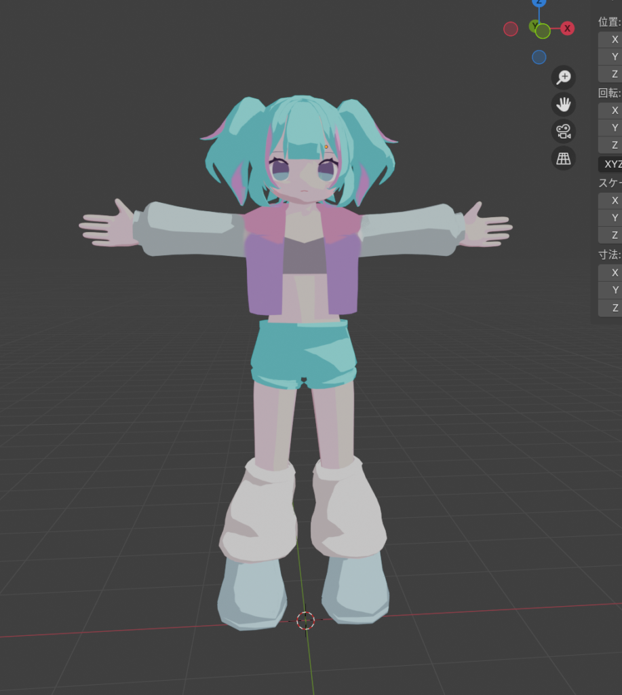Click the red X axis gizmo handle

(568, 29)
